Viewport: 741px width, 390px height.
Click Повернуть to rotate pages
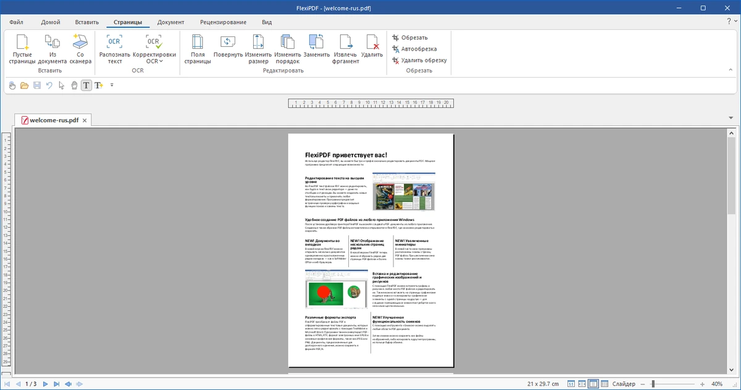pos(228,46)
